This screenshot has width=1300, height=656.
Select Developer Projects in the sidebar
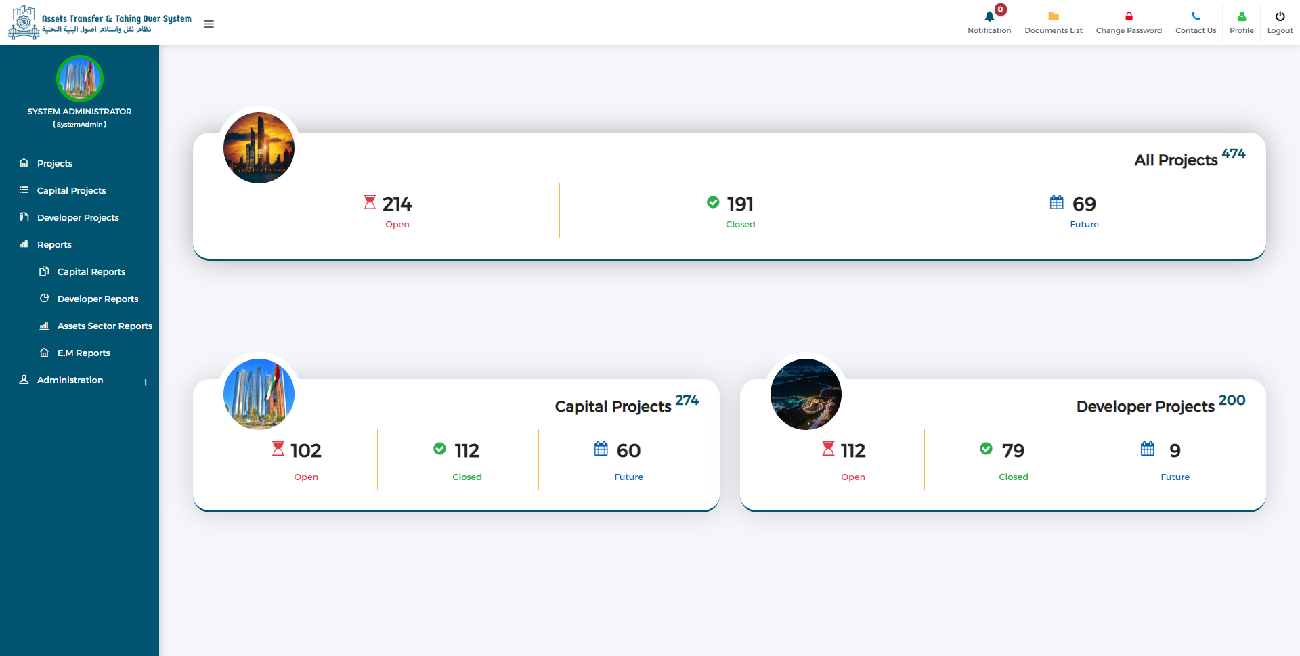pos(79,217)
